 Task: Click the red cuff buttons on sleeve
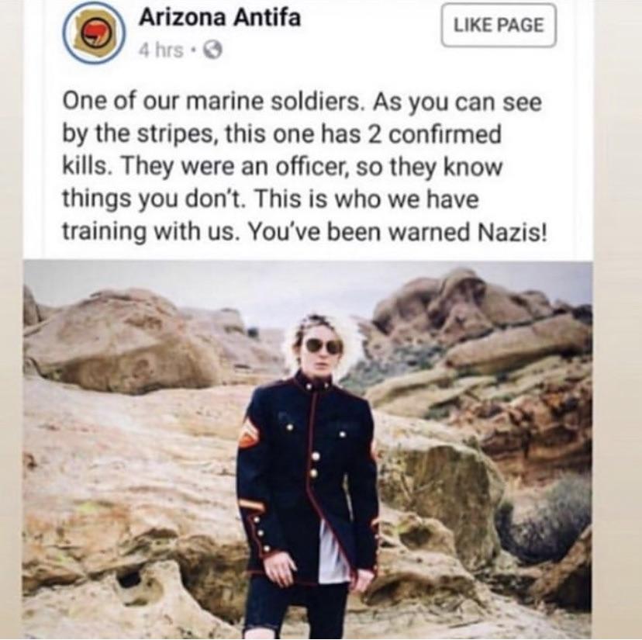coord(260,533)
